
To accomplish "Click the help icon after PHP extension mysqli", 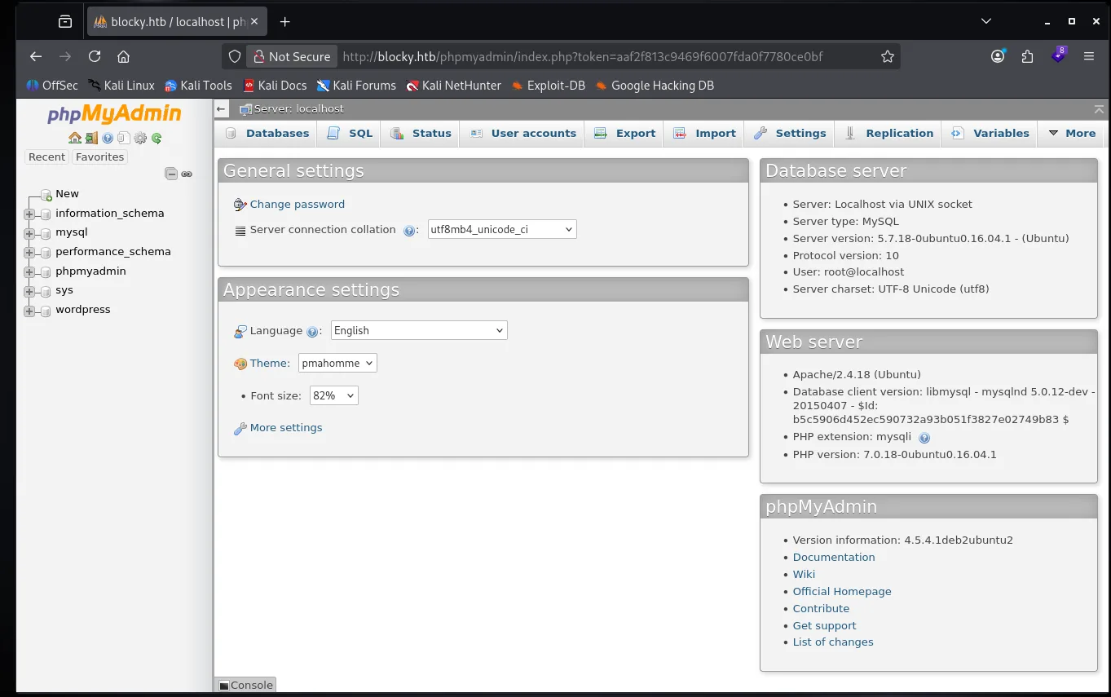I will coord(924,438).
